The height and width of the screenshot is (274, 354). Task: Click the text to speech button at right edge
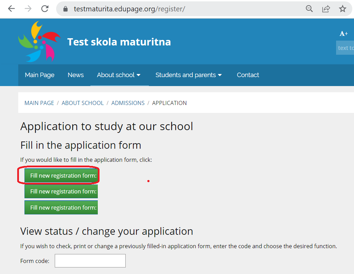pos(345,48)
